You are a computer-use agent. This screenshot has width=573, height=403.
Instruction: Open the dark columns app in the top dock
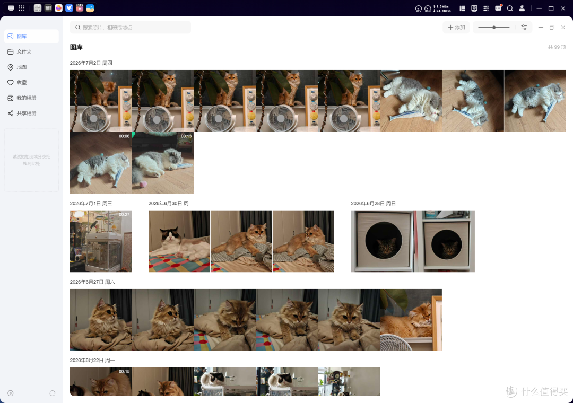[48, 8]
